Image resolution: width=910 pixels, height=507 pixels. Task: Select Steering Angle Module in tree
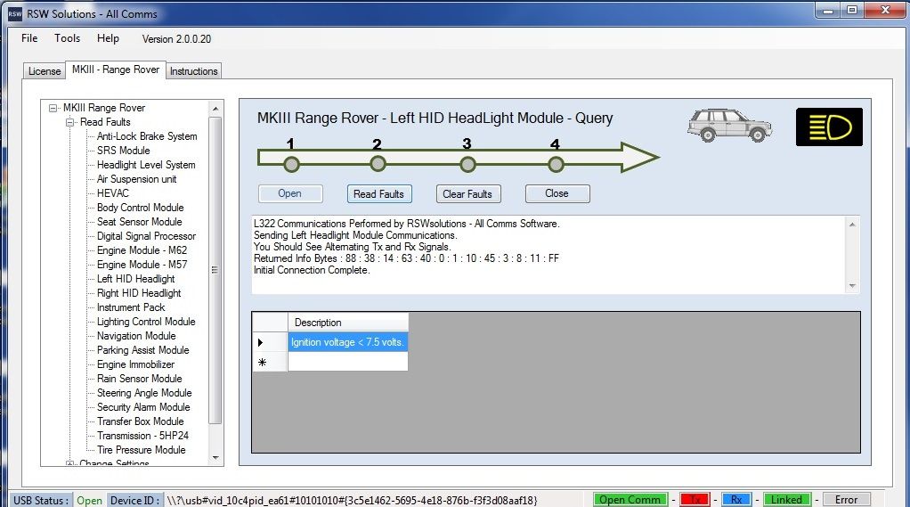144,393
